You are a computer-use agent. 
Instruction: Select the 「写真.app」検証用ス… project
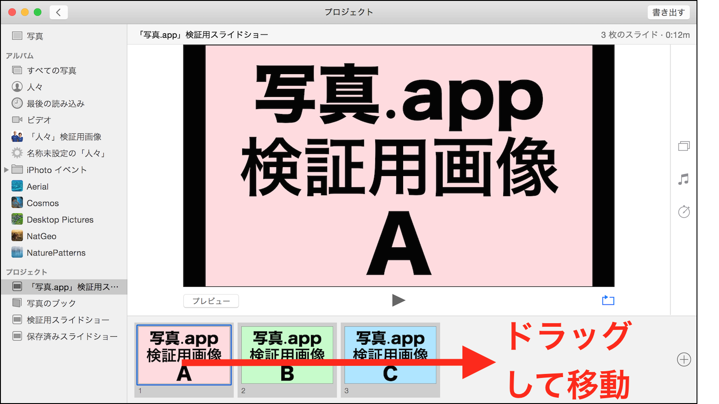click(x=64, y=287)
